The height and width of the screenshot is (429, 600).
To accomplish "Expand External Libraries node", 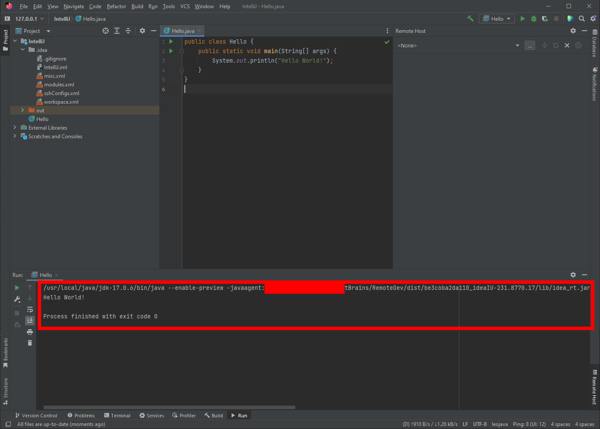I will point(15,127).
